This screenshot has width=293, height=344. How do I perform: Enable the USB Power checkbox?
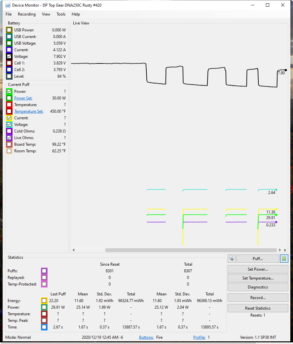click(9, 30)
